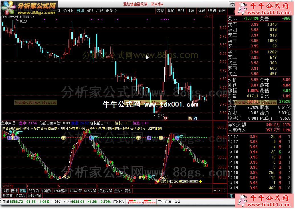295x209 pixels.
Task: Toggle 画线 drawing tools
Action: coord(181,11)
